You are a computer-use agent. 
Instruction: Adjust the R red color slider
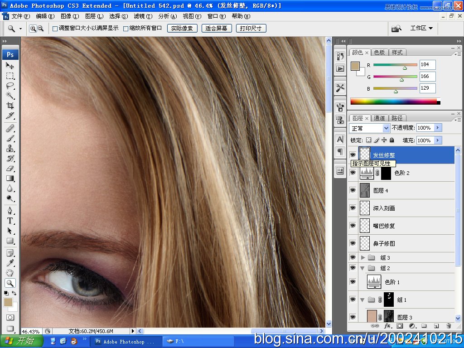tap(405, 68)
